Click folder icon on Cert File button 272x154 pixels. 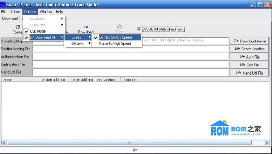[242, 65]
